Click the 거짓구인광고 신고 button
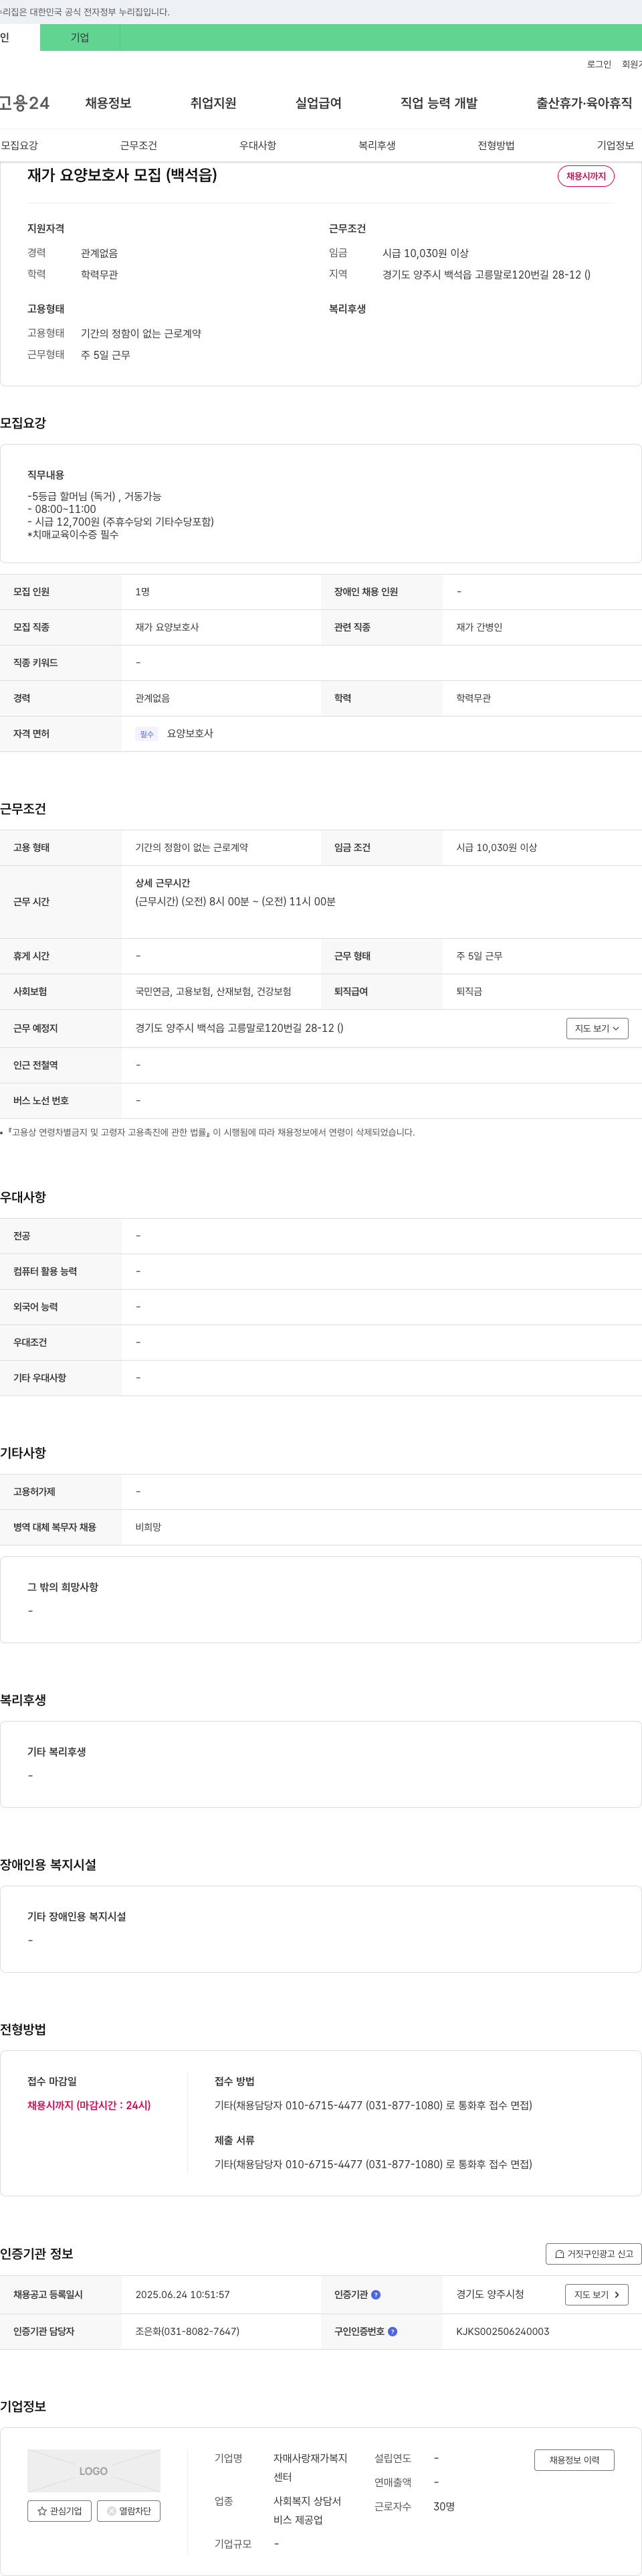The width and height of the screenshot is (642, 2576). [593, 2254]
